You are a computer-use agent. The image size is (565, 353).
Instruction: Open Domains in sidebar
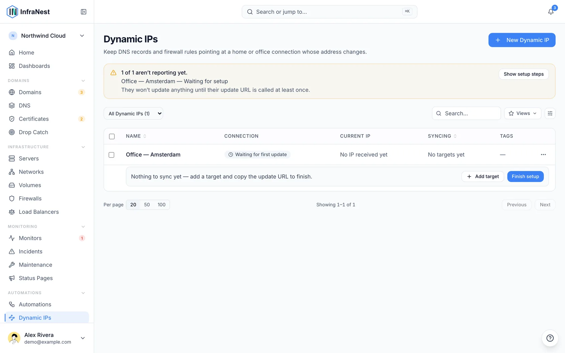[x=47, y=92]
